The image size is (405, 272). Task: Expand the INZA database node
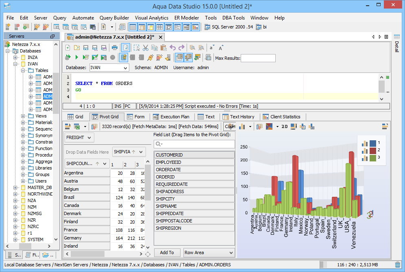pos(15,57)
